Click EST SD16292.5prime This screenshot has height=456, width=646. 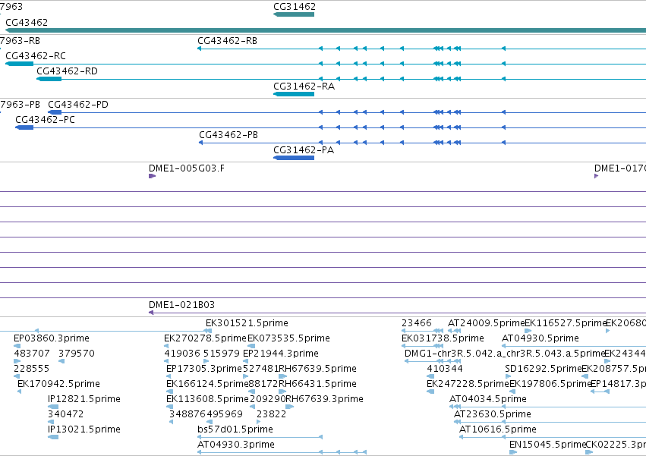543,369
